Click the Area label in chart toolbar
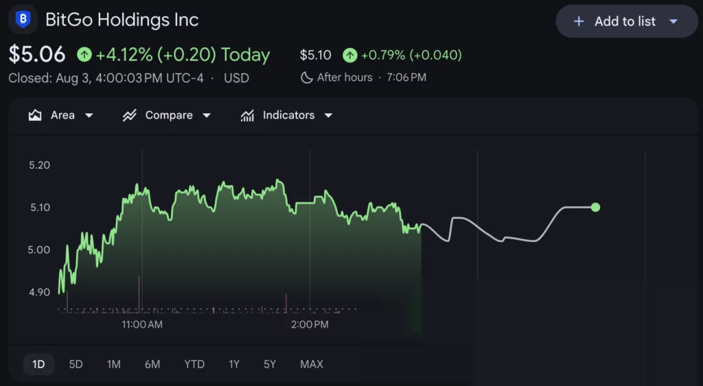The image size is (703, 386). tap(62, 115)
